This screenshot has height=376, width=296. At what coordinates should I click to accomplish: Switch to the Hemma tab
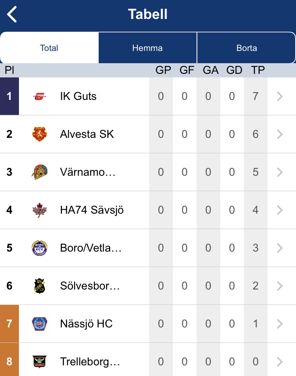click(x=147, y=48)
